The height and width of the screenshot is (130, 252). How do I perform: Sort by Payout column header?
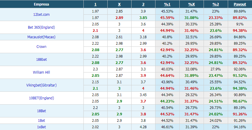coord(240,4)
